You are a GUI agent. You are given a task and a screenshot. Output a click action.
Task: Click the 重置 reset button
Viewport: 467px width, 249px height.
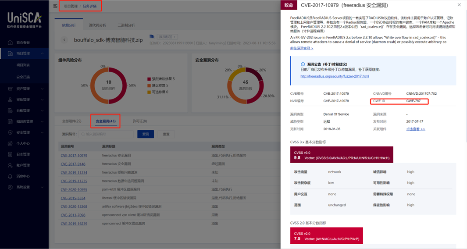(x=166, y=134)
